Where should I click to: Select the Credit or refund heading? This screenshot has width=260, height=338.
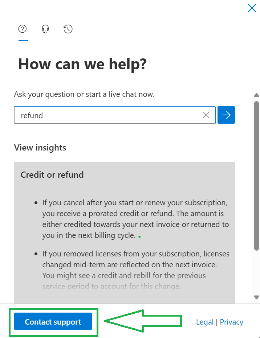click(x=52, y=174)
